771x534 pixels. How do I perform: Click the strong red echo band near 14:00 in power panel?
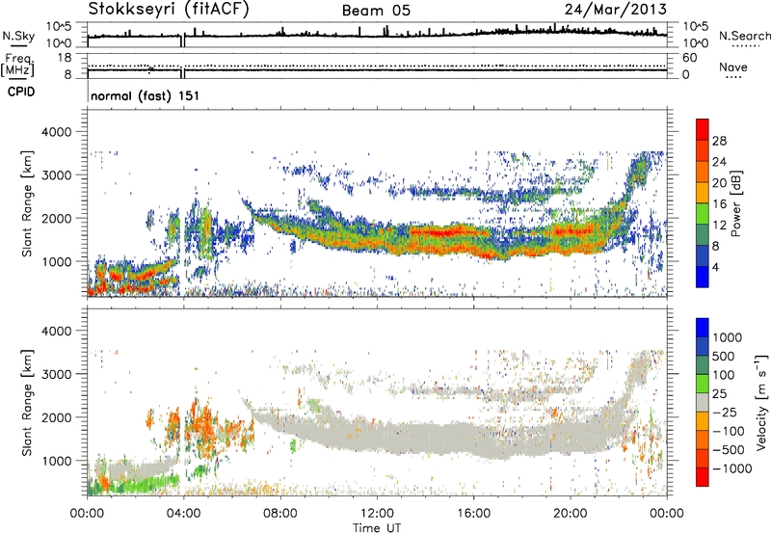coord(445,231)
